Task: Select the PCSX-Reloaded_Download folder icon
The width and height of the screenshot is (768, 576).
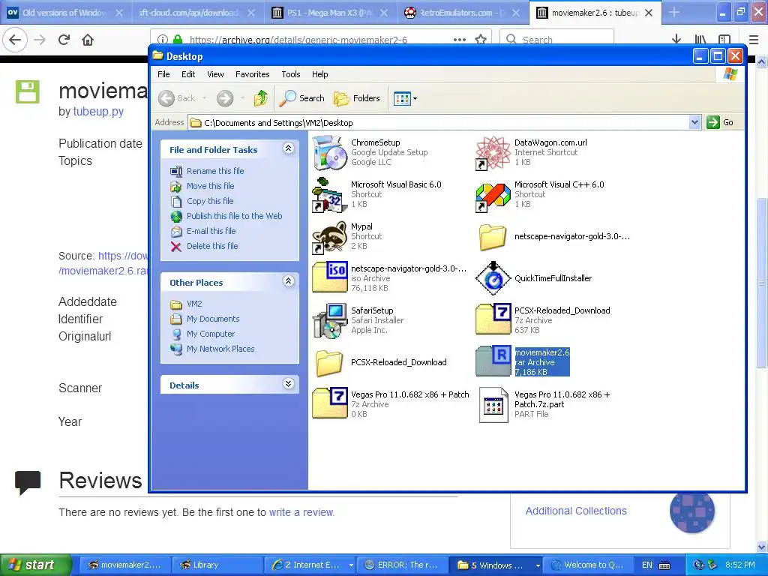Action: (330, 363)
